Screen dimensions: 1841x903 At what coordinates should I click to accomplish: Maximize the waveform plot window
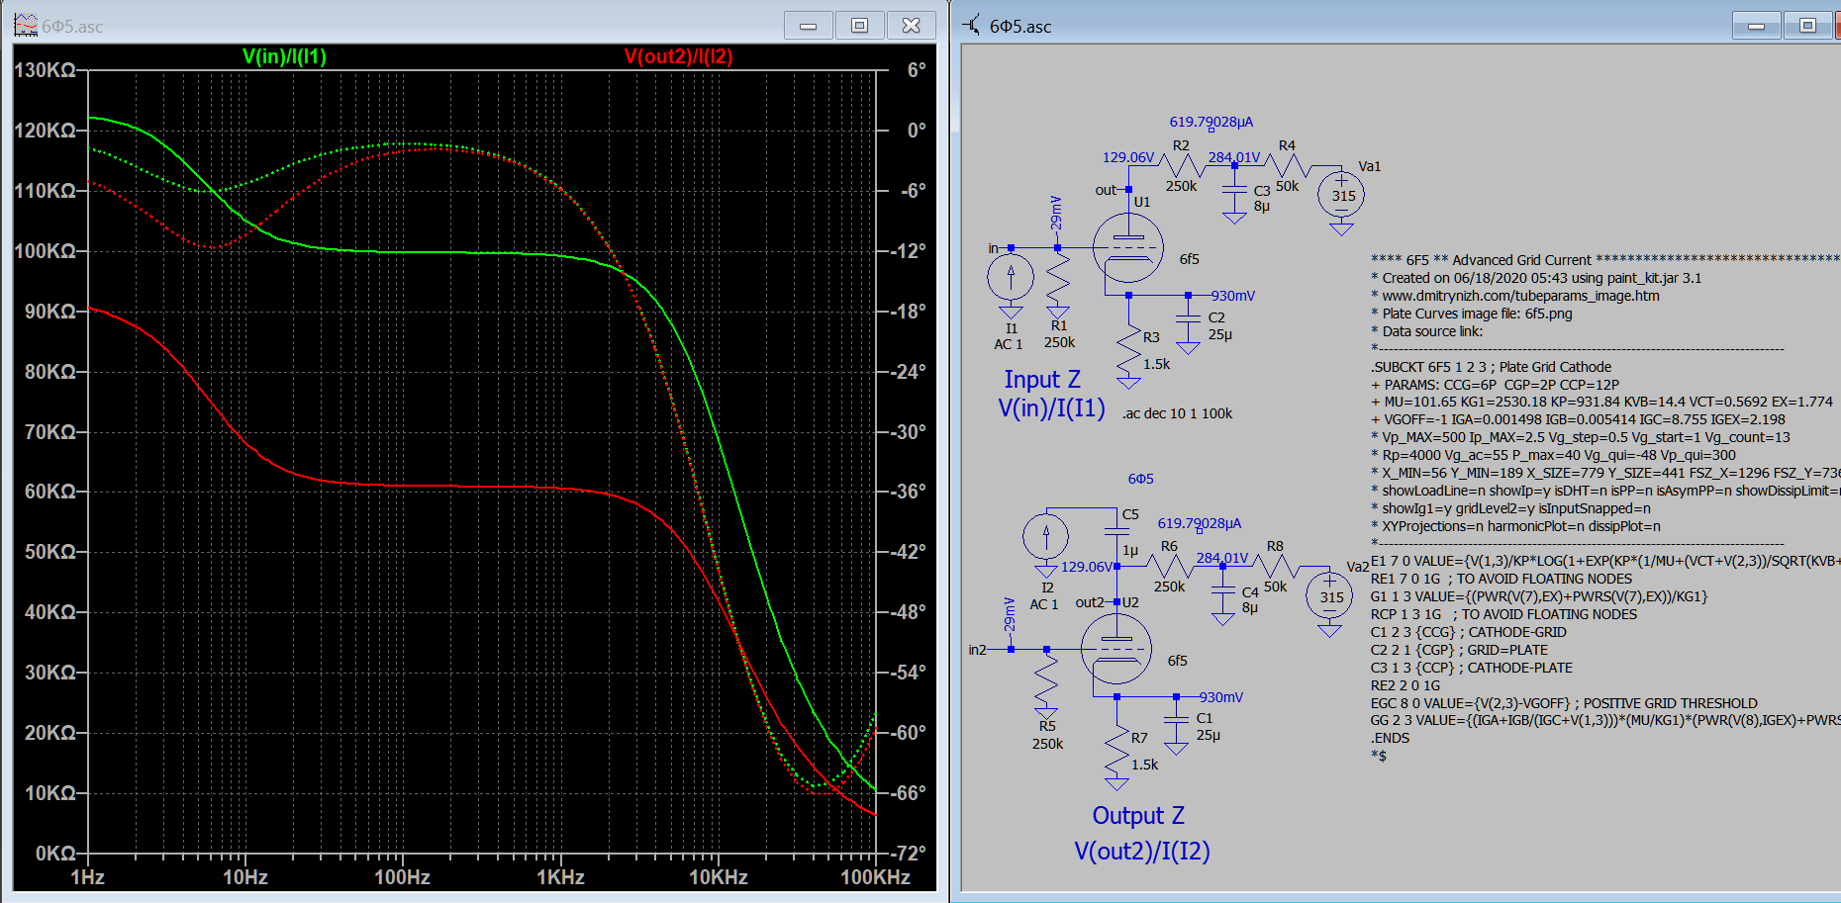pos(860,26)
